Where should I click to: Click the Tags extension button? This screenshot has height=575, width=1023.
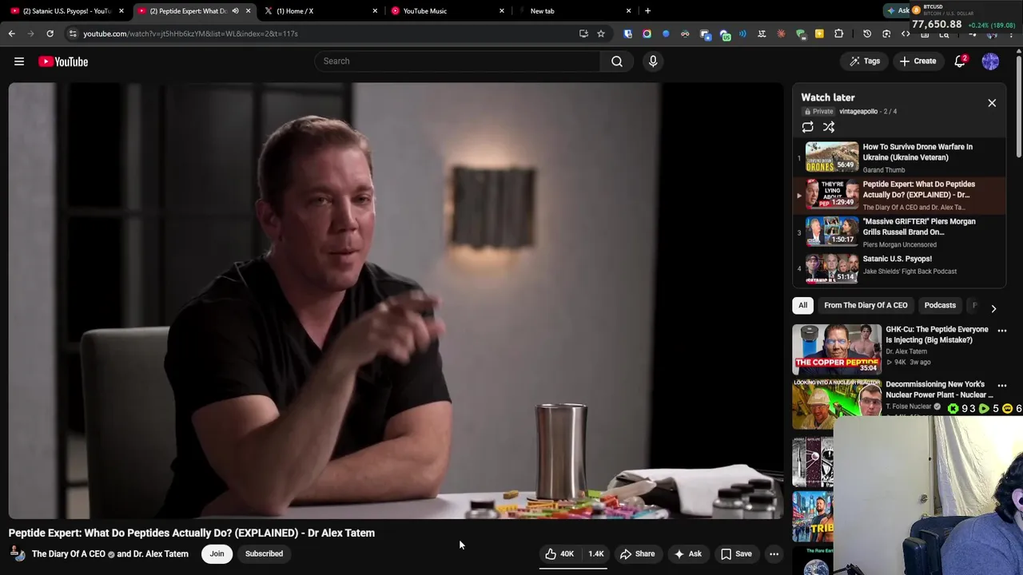tap(865, 61)
